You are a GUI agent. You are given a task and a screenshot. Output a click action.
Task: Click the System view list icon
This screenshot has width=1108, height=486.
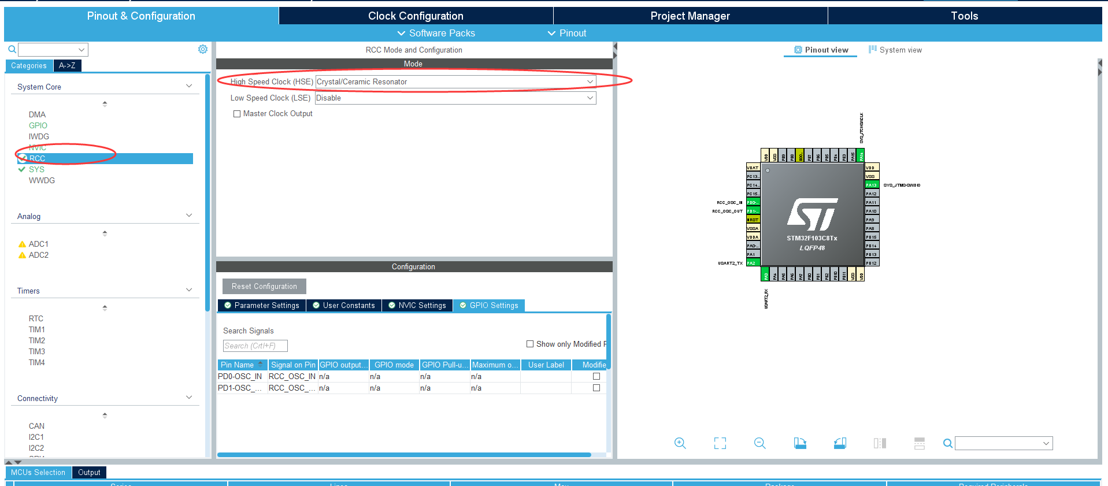(873, 50)
